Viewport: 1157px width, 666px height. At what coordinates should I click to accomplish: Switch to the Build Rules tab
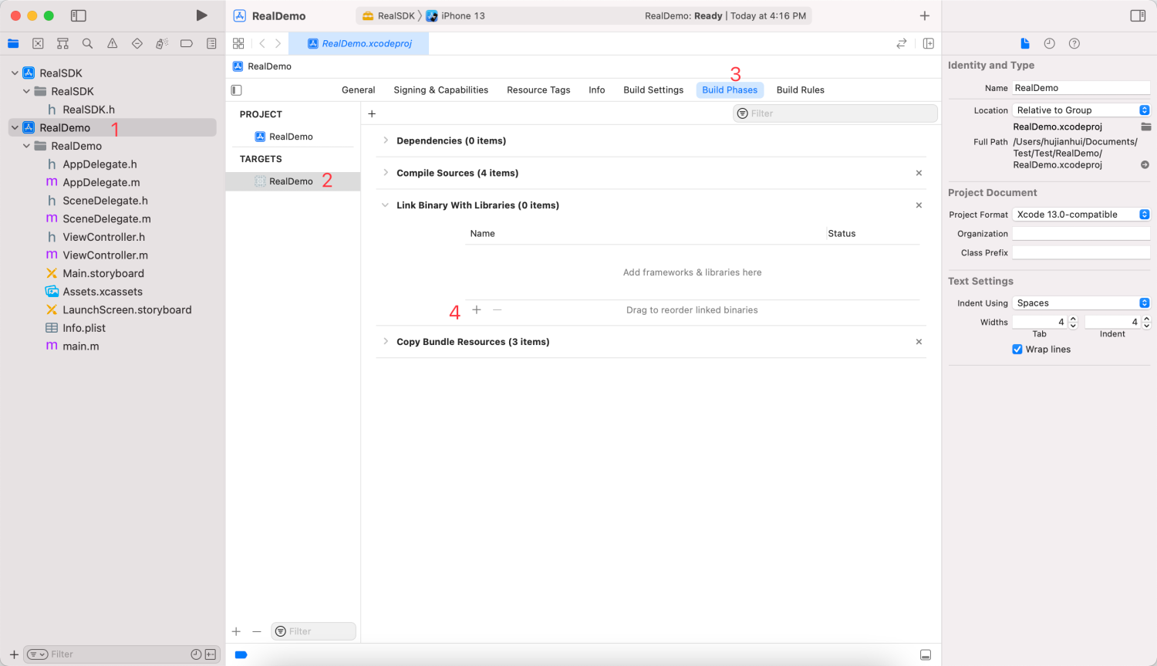[x=801, y=90]
